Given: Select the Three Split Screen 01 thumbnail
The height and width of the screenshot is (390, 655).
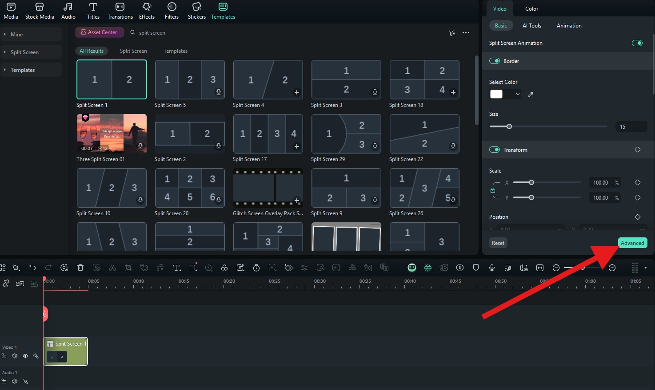Looking at the screenshot, I should pyautogui.click(x=112, y=134).
